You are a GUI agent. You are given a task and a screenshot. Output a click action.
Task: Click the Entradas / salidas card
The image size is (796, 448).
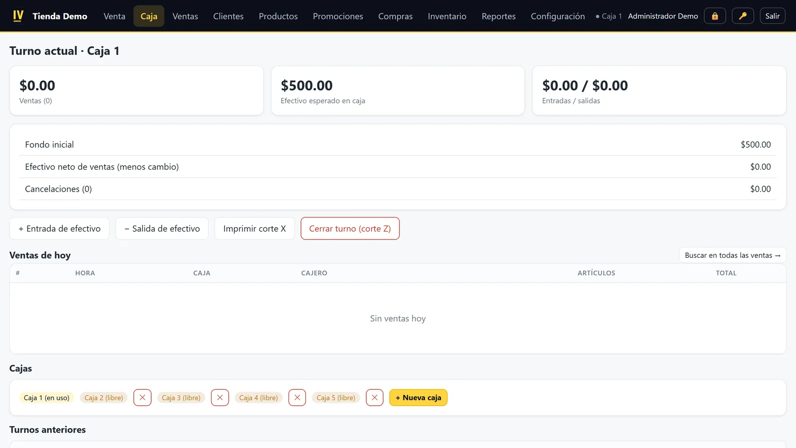pos(659,91)
